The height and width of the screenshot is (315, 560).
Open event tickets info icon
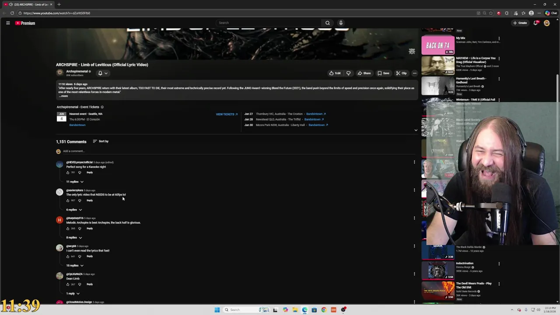(x=102, y=107)
